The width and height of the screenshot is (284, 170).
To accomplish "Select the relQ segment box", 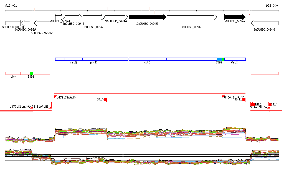I will [x=73, y=59].
